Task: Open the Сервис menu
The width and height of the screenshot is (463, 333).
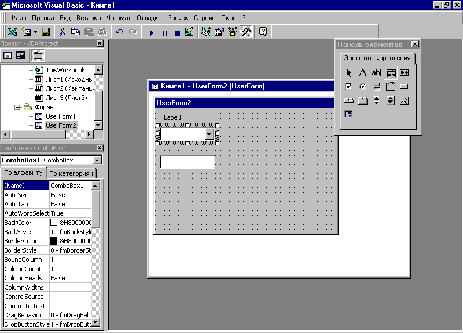Action: [205, 18]
